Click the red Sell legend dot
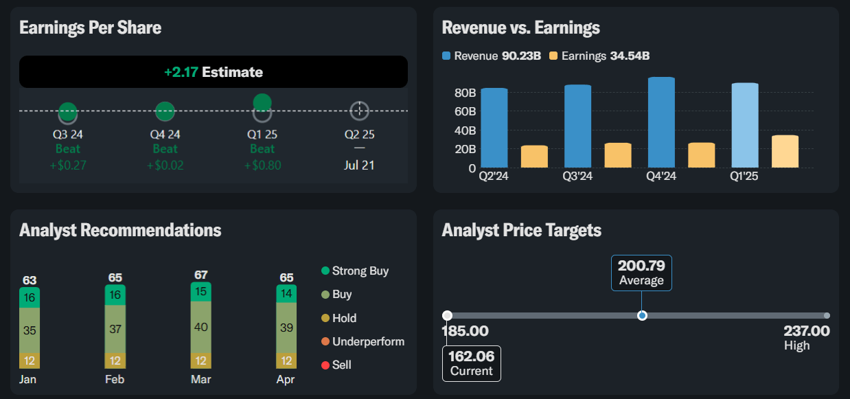The height and width of the screenshot is (399, 850). tap(325, 365)
